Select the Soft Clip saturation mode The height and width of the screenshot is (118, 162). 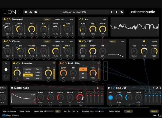28,72
